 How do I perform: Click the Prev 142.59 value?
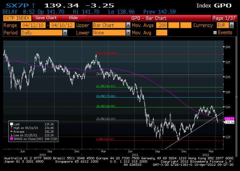(159, 12)
